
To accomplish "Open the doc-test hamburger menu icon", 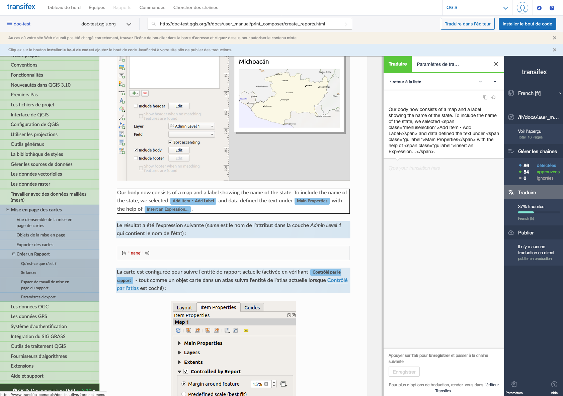I will tap(9, 23).
